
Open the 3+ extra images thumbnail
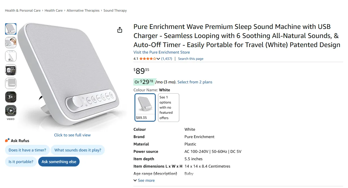click(10, 97)
